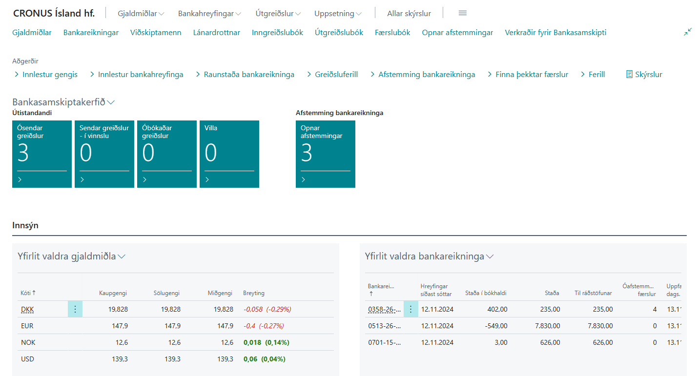Image resolution: width=697 pixels, height=376 pixels.
Task: Click the three-dot menu on DKK row
Action: 75,309
